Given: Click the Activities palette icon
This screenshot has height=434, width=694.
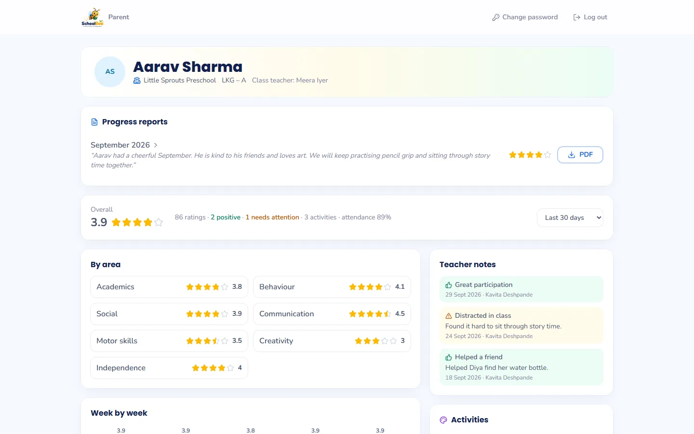Looking at the screenshot, I should click(443, 420).
